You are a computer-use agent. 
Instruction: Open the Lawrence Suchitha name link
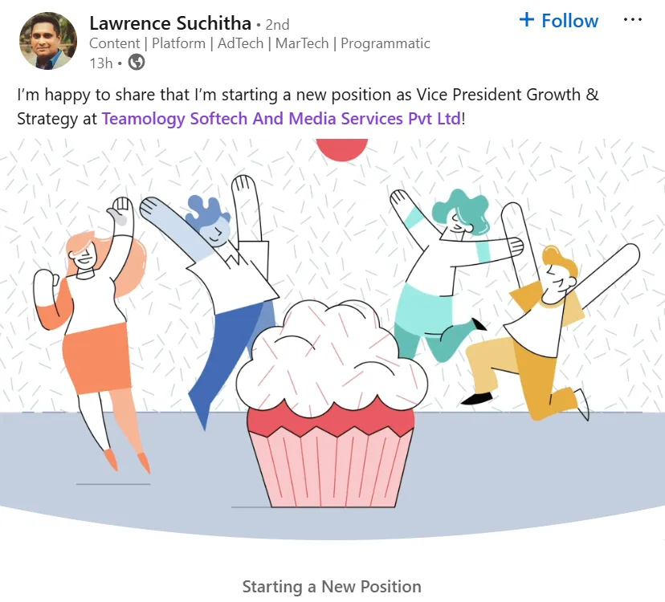(170, 23)
